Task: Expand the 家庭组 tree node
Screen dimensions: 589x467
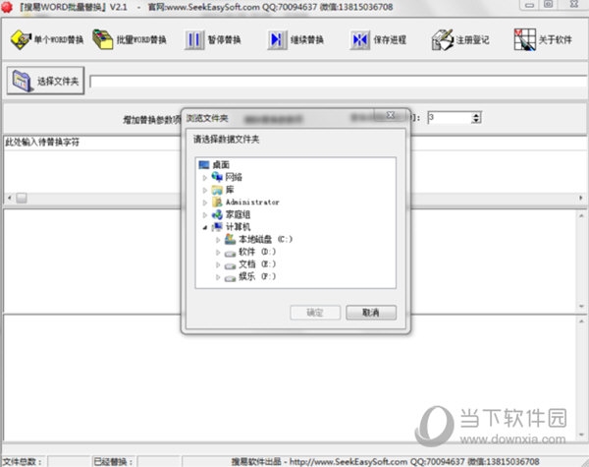Action: tap(205, 215)
